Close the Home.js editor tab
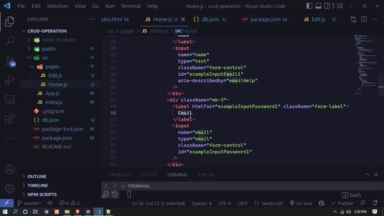Viewport: 384px width, 216px height. click(x=183, y=19)
